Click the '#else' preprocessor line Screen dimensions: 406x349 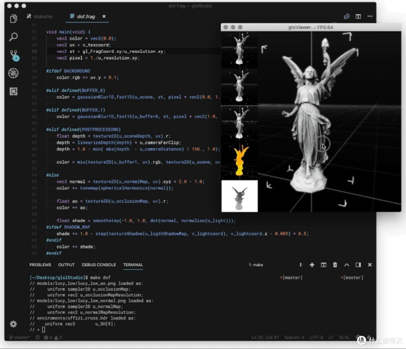coord(53,175)
